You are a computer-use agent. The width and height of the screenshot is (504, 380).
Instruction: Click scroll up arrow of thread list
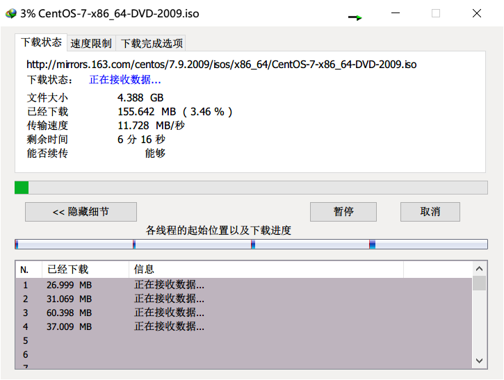pyautogui.click(x=479, y=269)
